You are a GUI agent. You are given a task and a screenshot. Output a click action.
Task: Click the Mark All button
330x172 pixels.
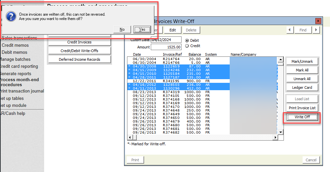[x=302, y=70]
